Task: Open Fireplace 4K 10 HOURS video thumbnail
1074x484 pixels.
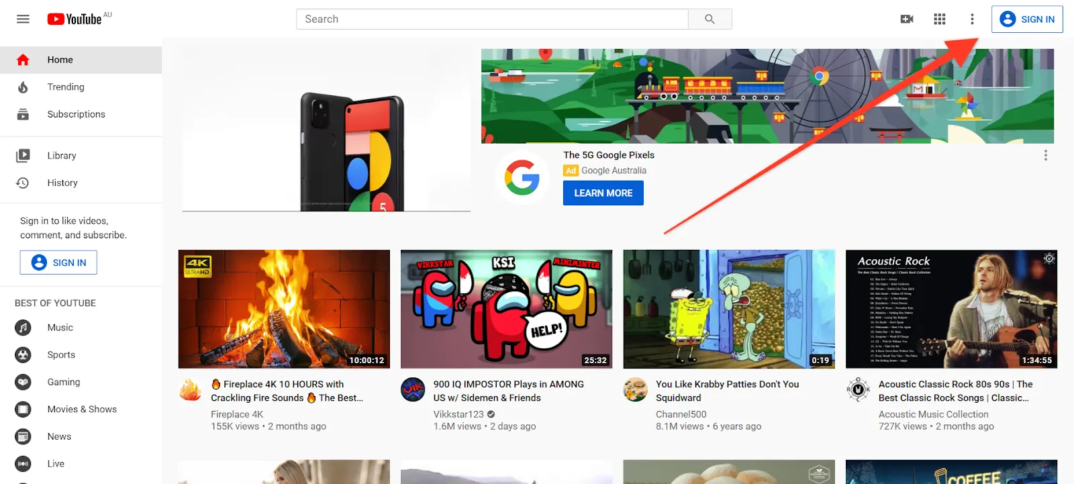Action: click(x=284, y=309)
